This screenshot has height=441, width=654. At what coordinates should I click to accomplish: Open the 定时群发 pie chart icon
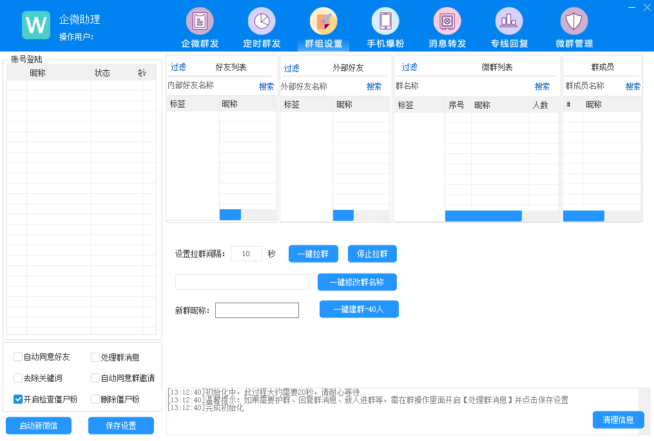click(262, 21)
